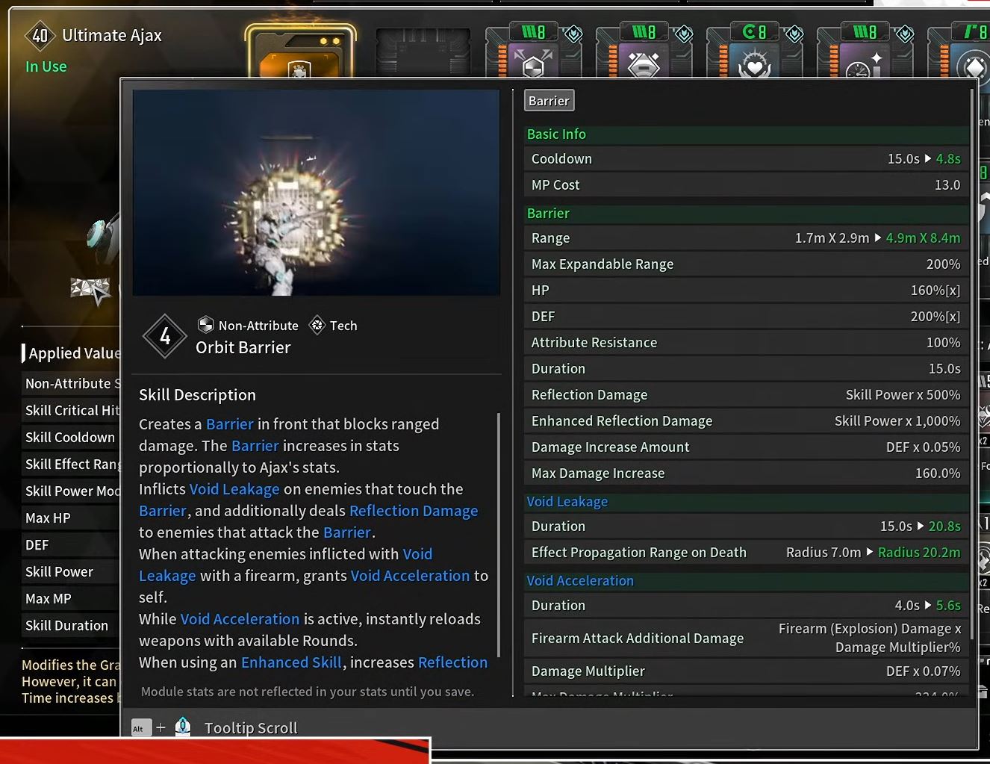Select 'Max HP' in Applied Value list
990x764 pixels.
pos(70,518)
